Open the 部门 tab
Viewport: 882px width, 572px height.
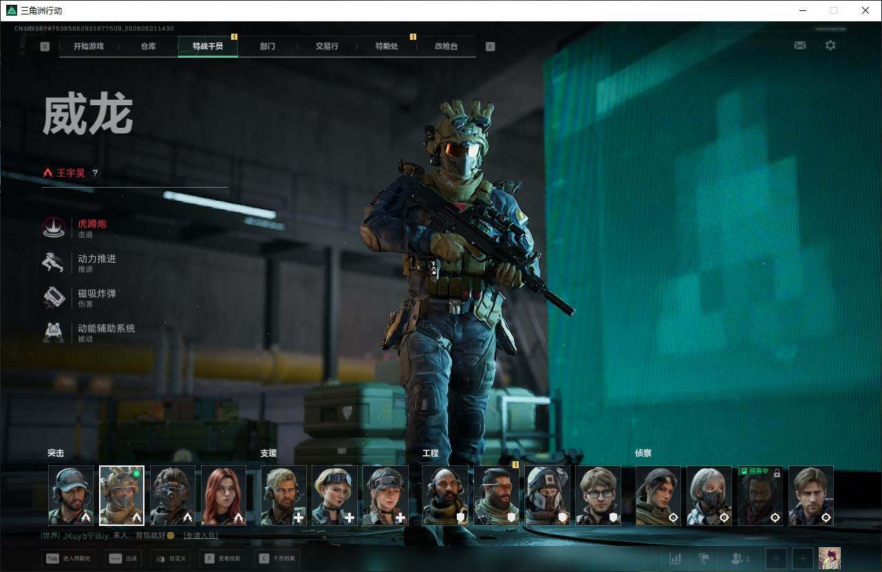pyautogui.click(x=268, y=47)
